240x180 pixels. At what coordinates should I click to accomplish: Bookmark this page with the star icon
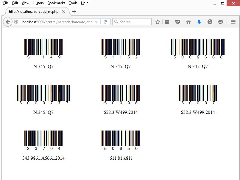pos(158,22)
